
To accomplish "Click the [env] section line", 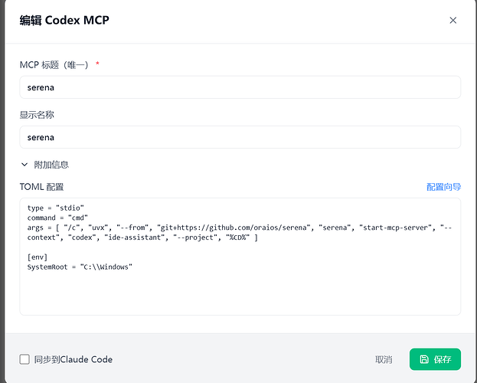I will coord(38,257).
